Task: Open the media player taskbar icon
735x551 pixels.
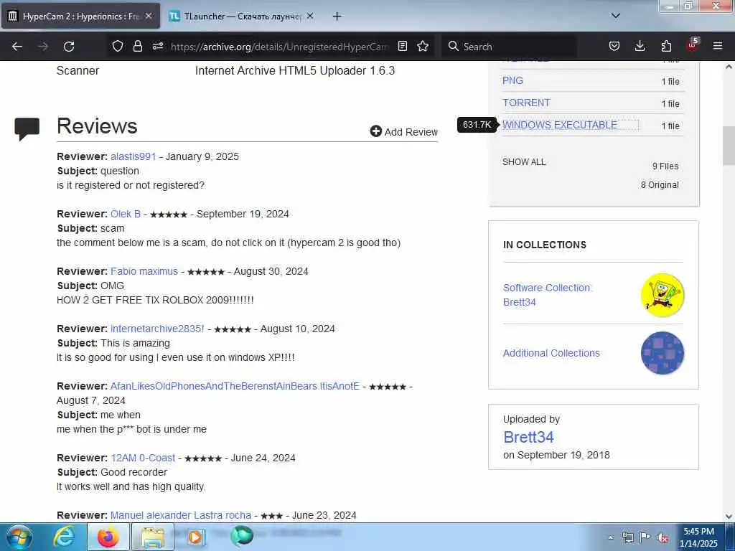Action: pos(196,537)
